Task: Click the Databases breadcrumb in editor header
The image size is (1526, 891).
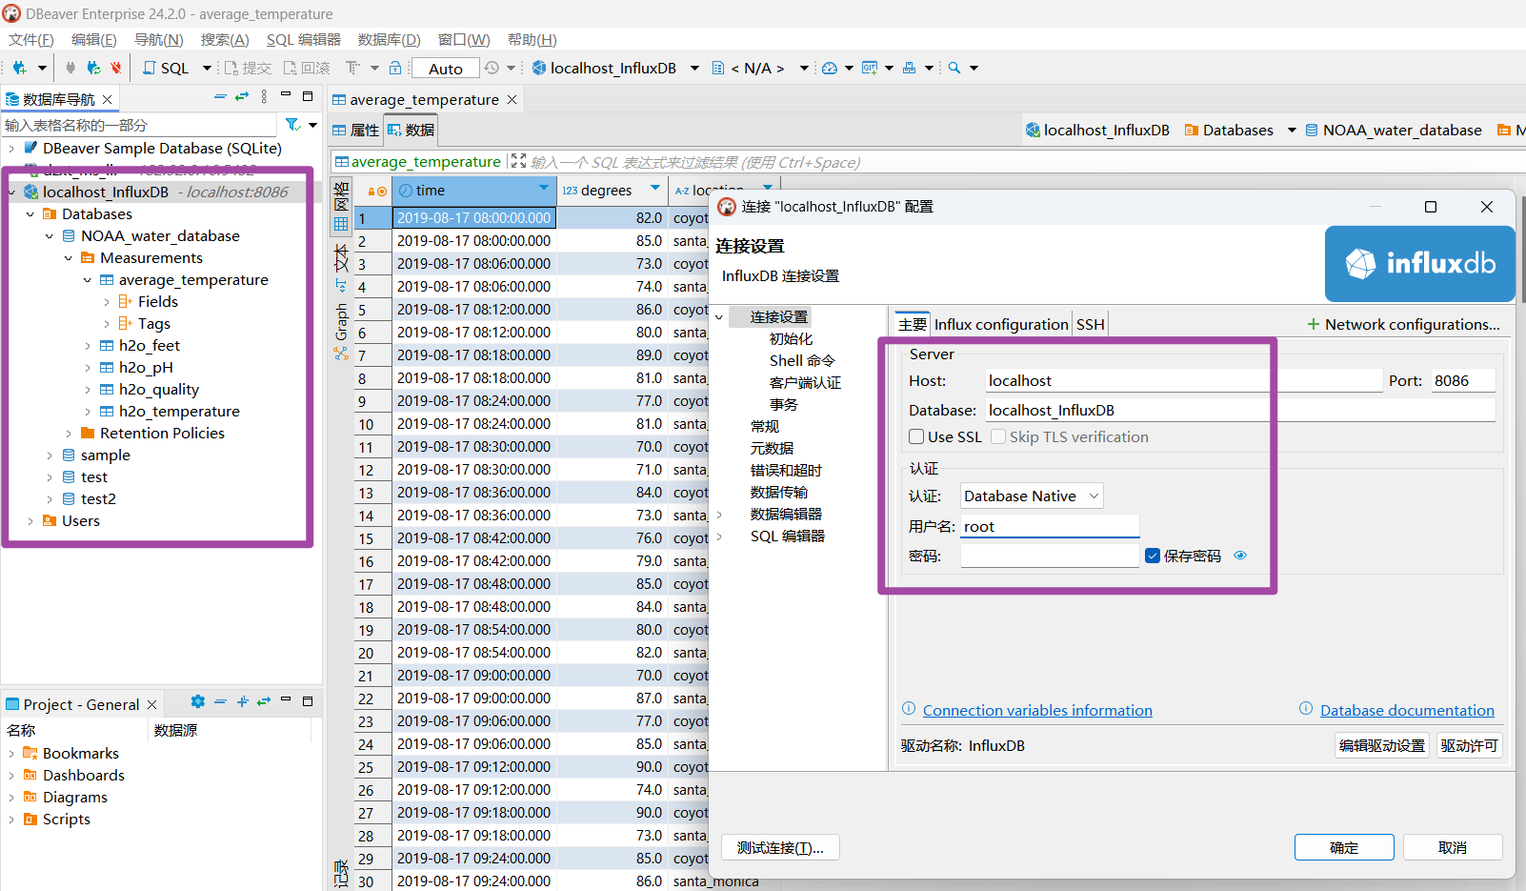Action: click(1229, 130)
